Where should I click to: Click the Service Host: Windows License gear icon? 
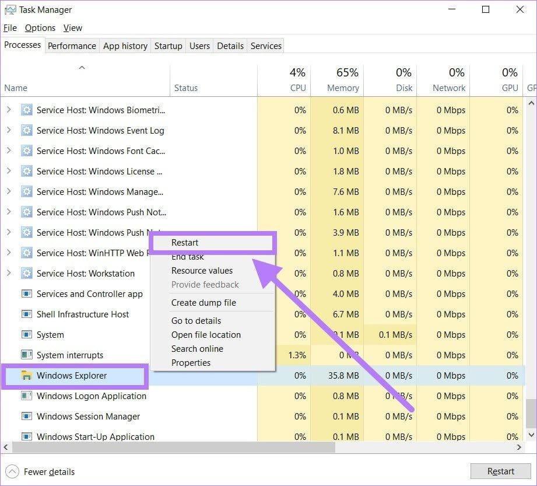[26, 172]
